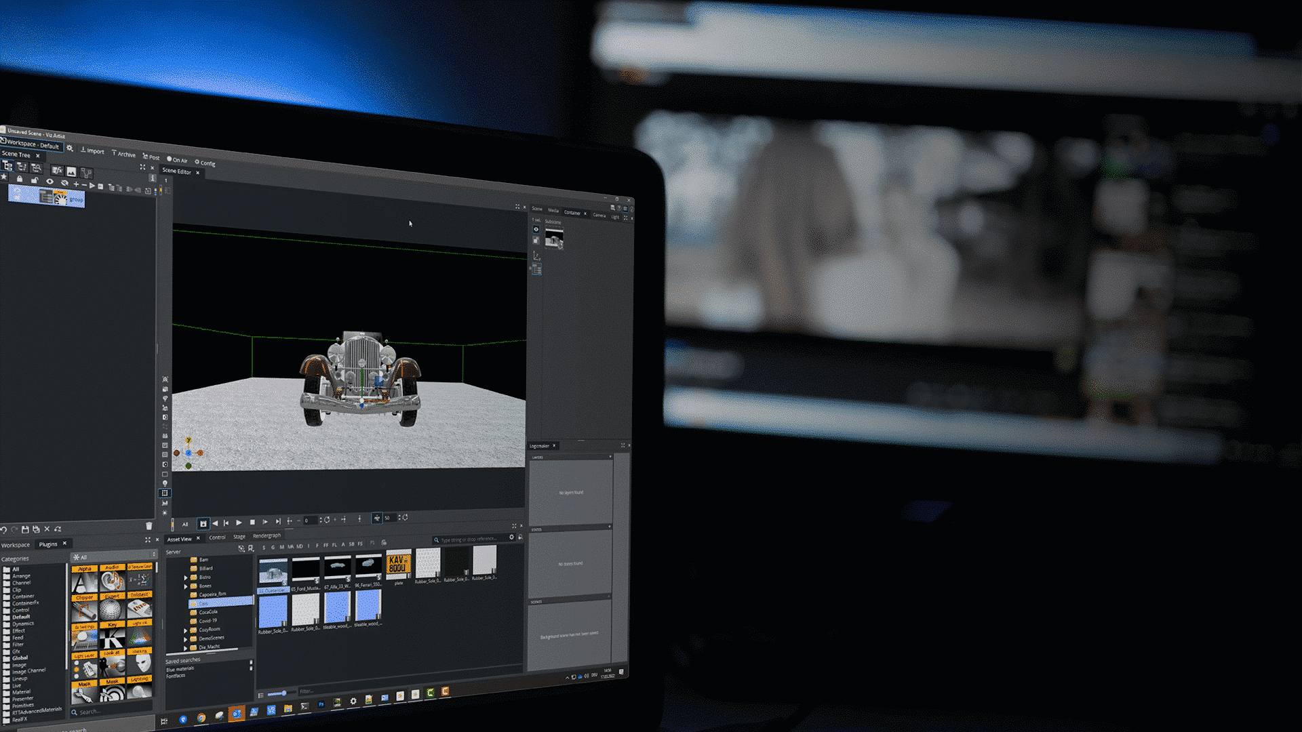Click the Archive button
The height and width of the screenshot is (732, 1302).
[x=125, y=155]
